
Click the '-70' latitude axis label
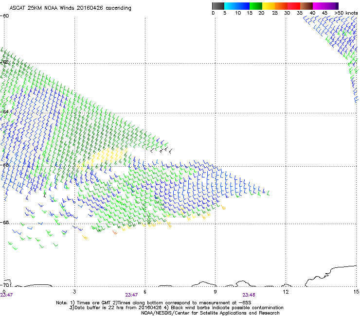click(x=4, y=285)
